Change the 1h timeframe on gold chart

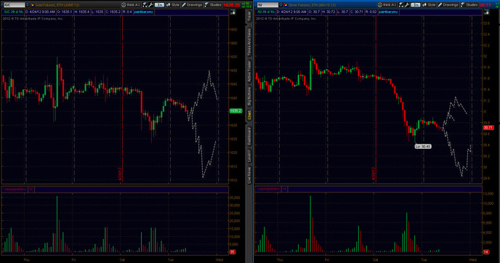click(159, 5)
